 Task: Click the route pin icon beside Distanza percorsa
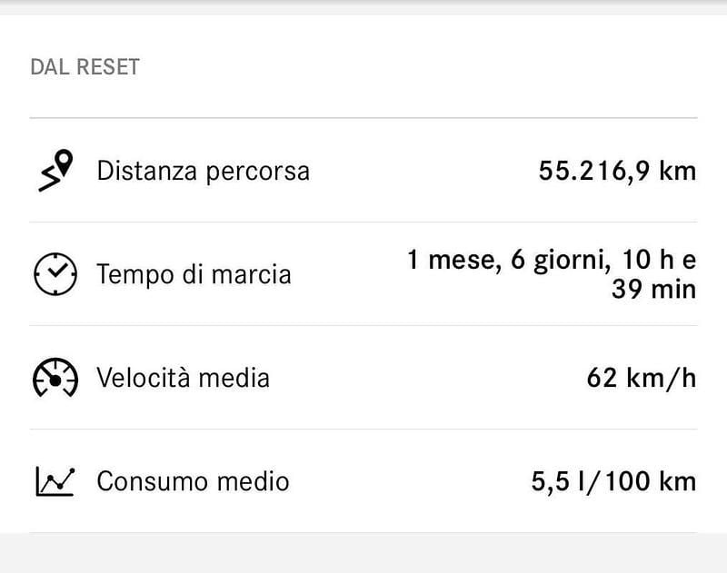click(55, 171)
